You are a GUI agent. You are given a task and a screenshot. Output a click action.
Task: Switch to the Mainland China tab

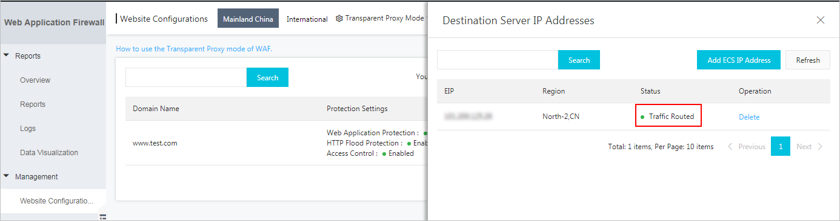pyautogui.click(x=248, y=19)
